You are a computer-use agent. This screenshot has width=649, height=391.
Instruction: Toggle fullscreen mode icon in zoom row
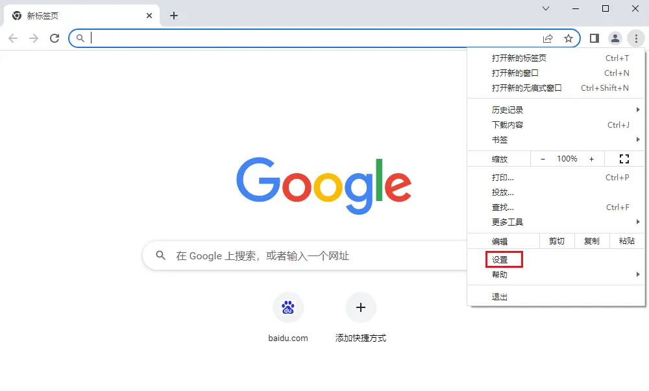pyautogui.click(x=624, y=159)
